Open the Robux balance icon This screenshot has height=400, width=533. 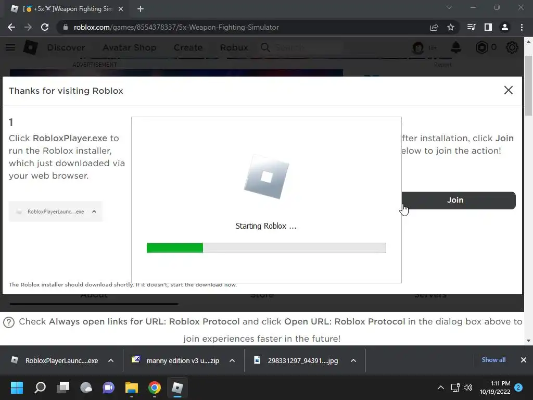pos(481,47)
